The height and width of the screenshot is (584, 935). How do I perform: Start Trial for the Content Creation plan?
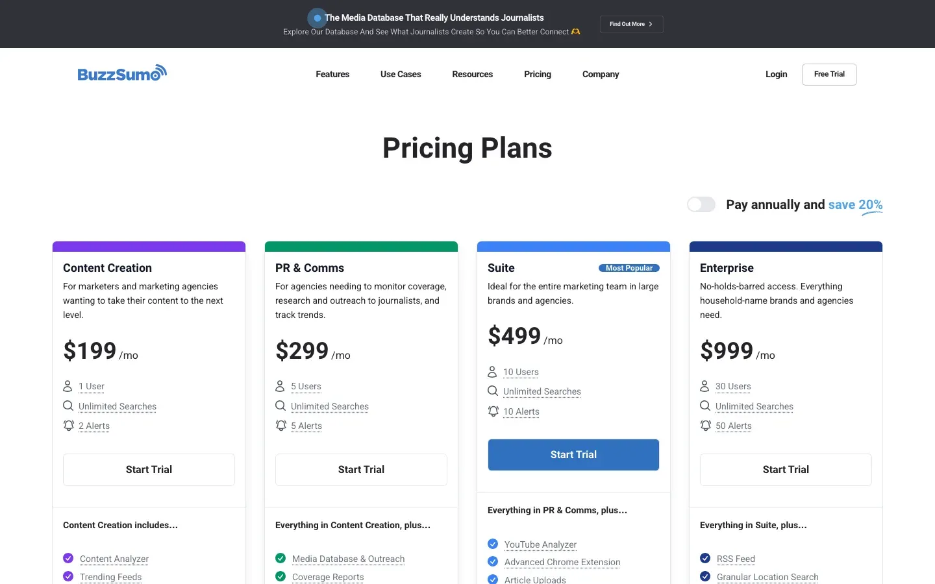pos(149,470)
